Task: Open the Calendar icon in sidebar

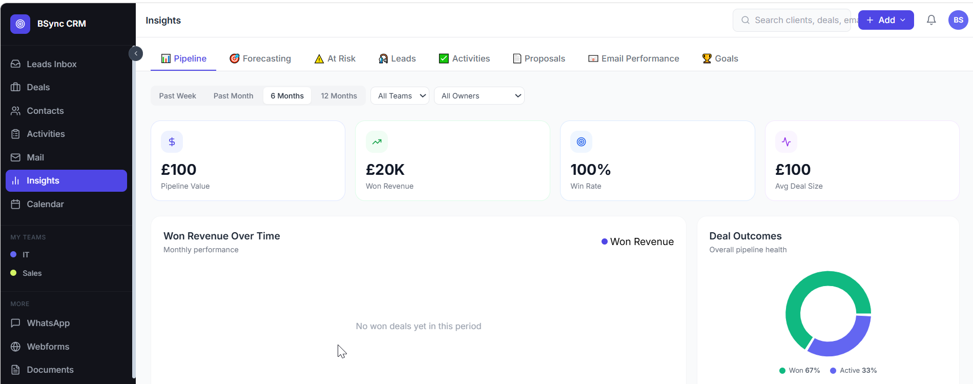Action: click(16, 204)
